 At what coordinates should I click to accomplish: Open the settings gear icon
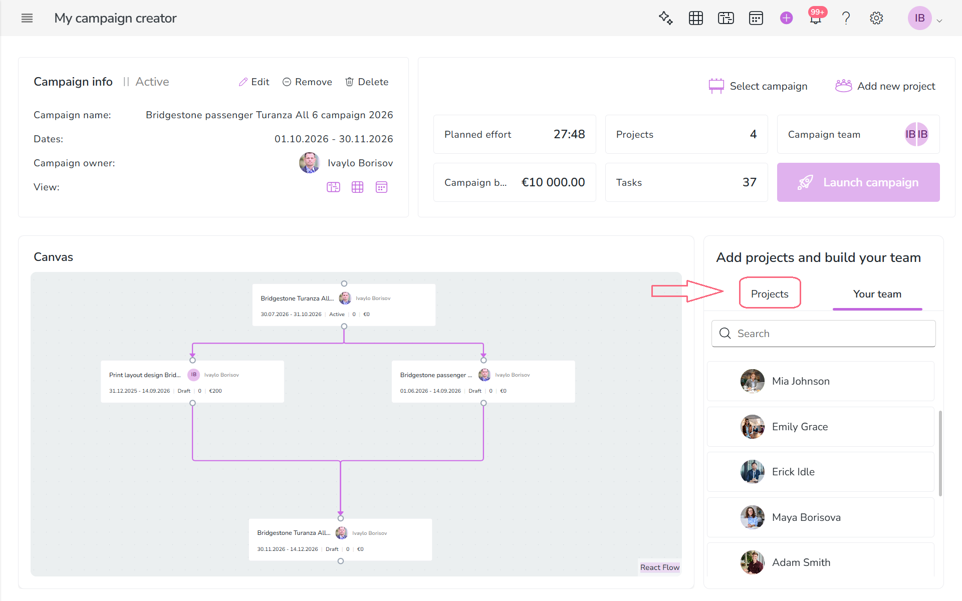point(876,18)
